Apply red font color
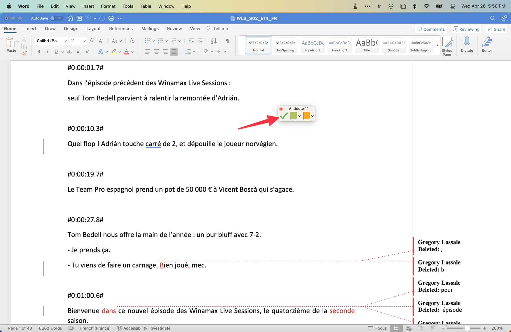This screenshot has width=511, height=332. [126, 52]
